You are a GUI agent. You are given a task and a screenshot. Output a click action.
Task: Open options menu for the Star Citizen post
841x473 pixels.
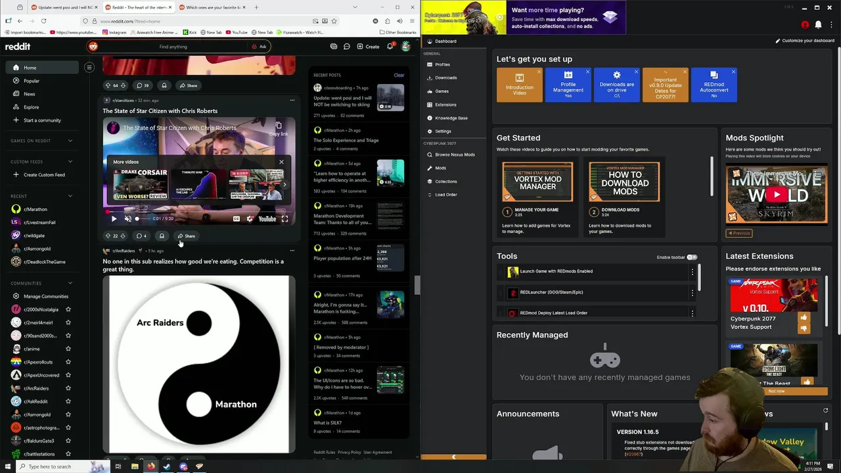(x=292, y=101)
